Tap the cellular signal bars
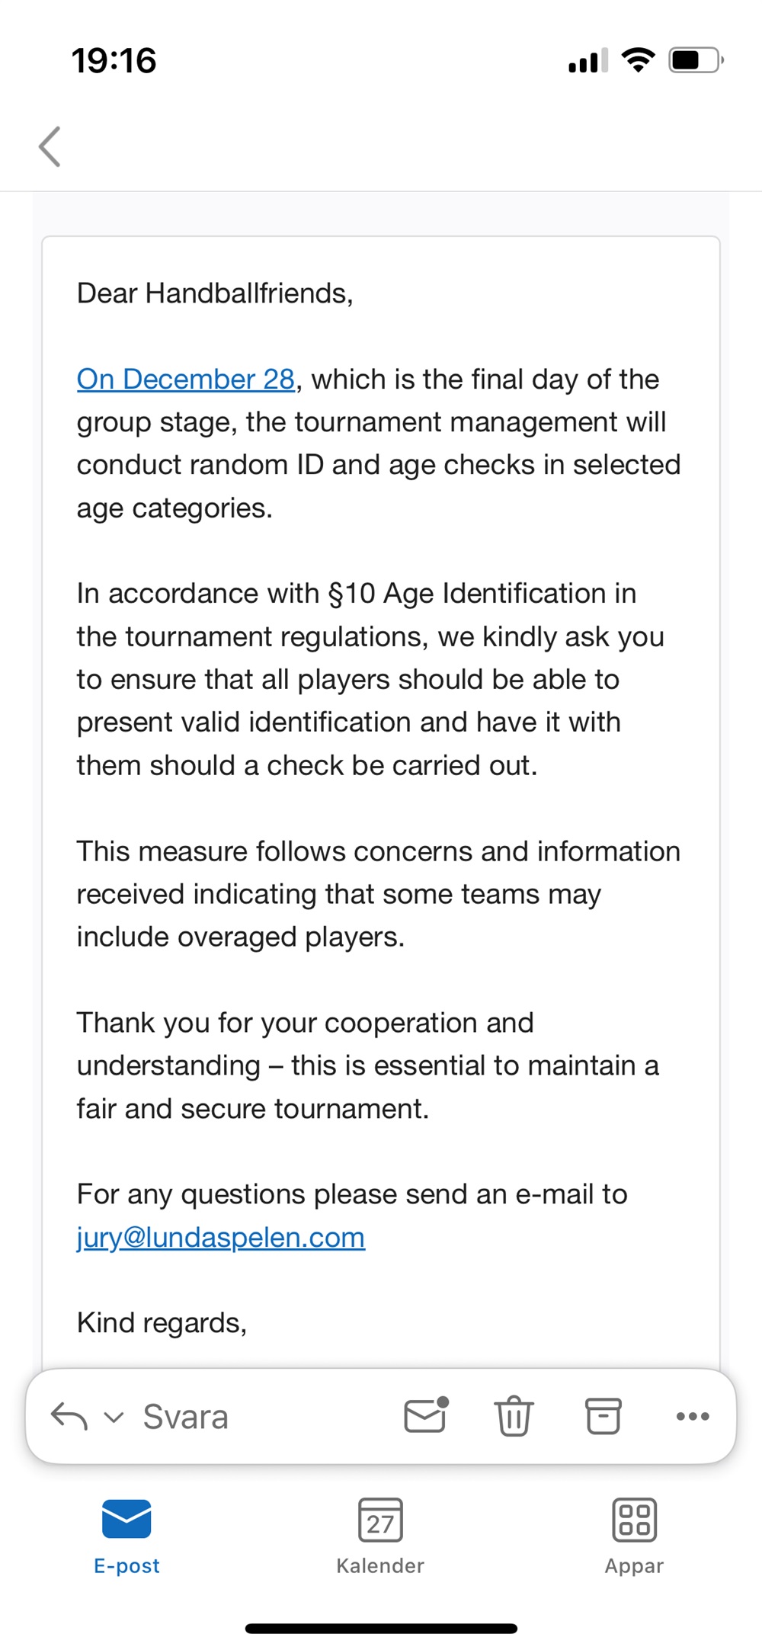 tap(588, 61)
